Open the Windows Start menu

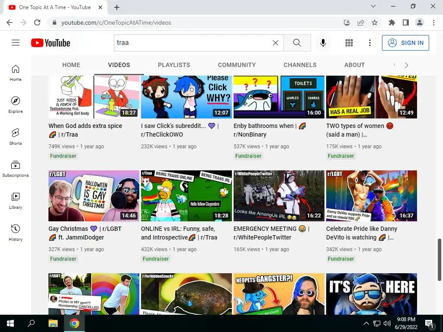tap(10, 323)
